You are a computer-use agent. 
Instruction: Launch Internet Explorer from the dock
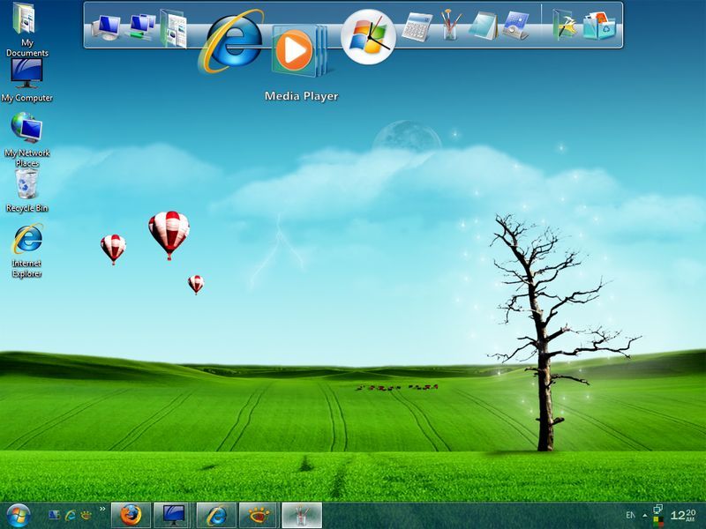(x=232, y=41)
